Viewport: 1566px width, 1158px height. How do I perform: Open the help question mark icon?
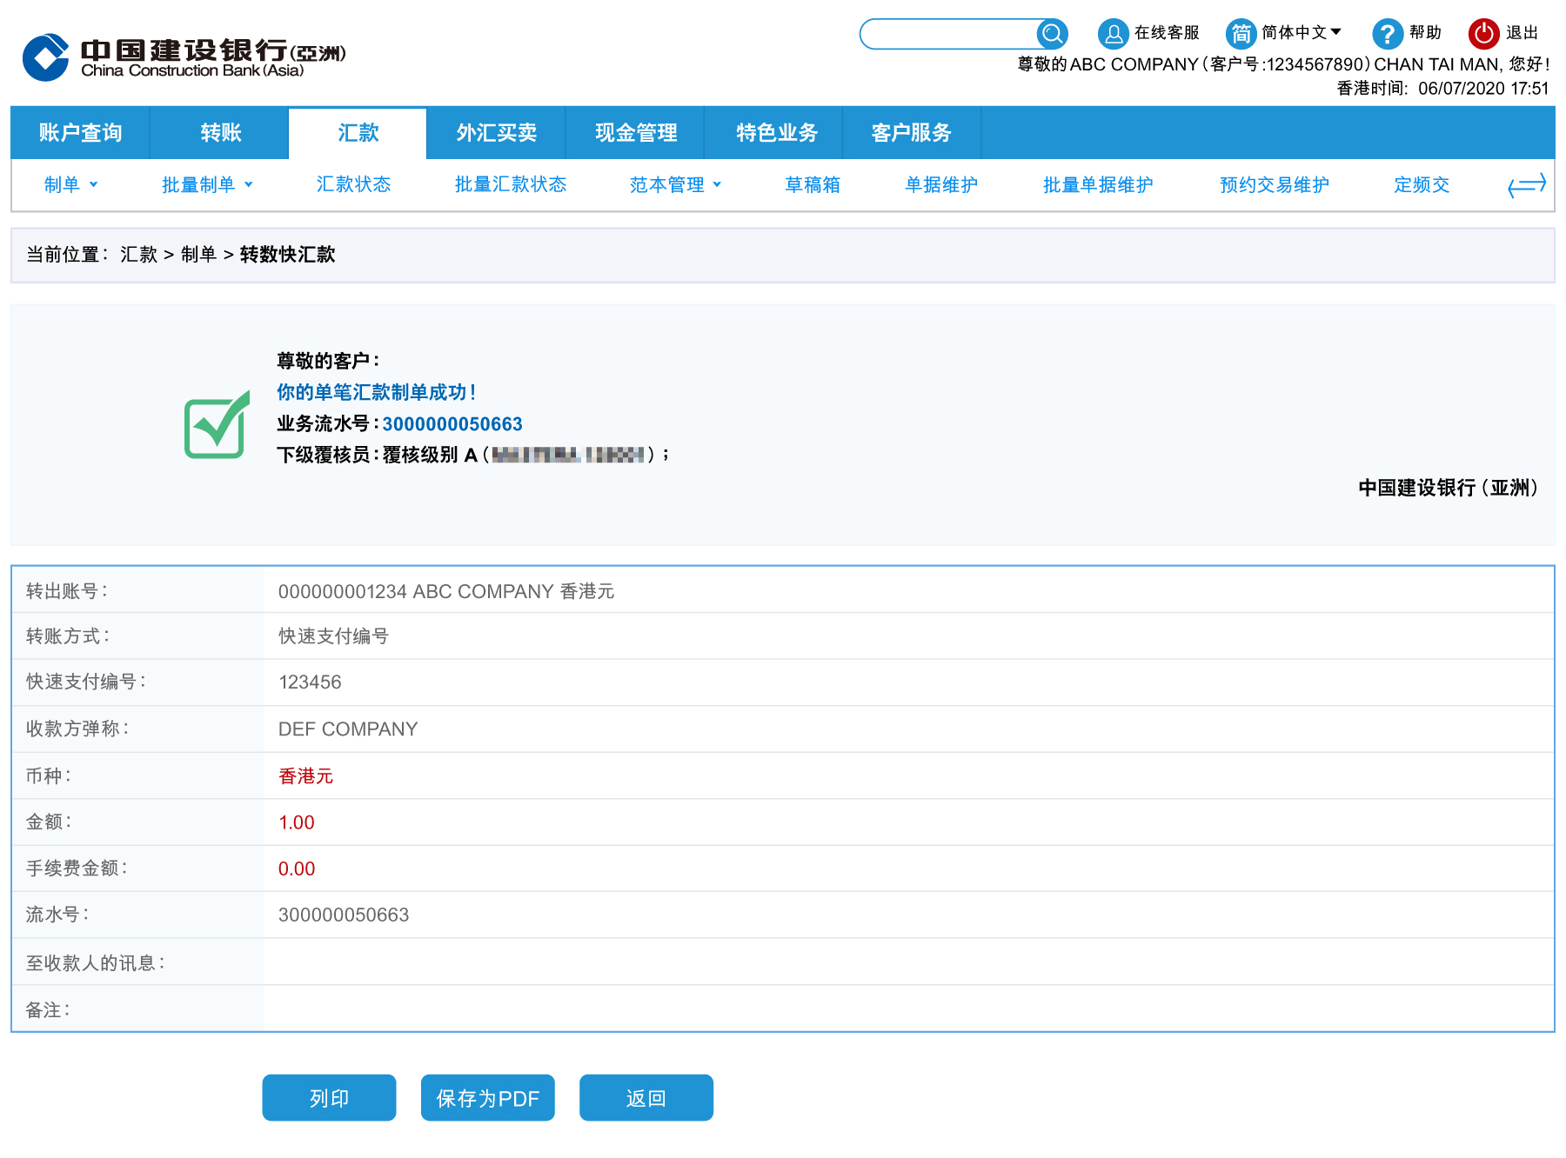tap(1388, 34)
